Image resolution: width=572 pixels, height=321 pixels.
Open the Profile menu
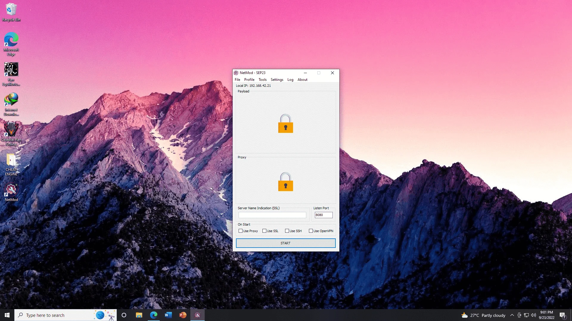[249, 80]
